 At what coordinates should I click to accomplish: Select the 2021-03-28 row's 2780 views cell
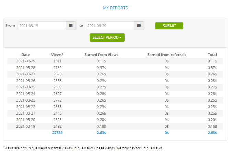57,68
